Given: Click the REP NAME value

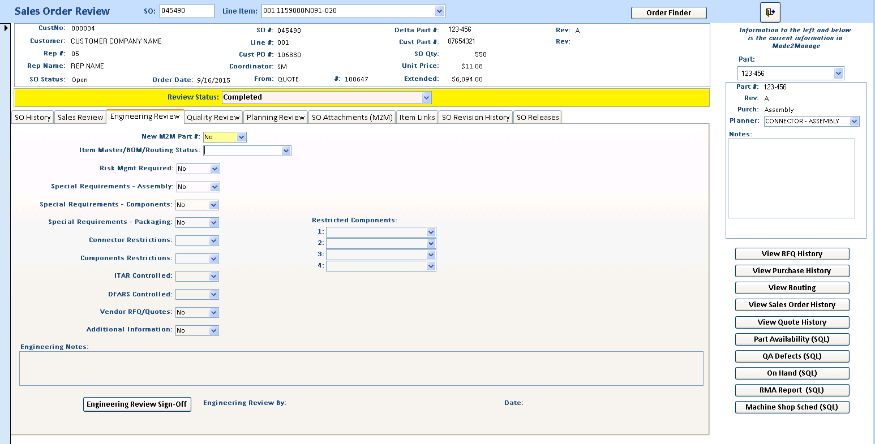Looking at the screenshot, I should (87, 66).
